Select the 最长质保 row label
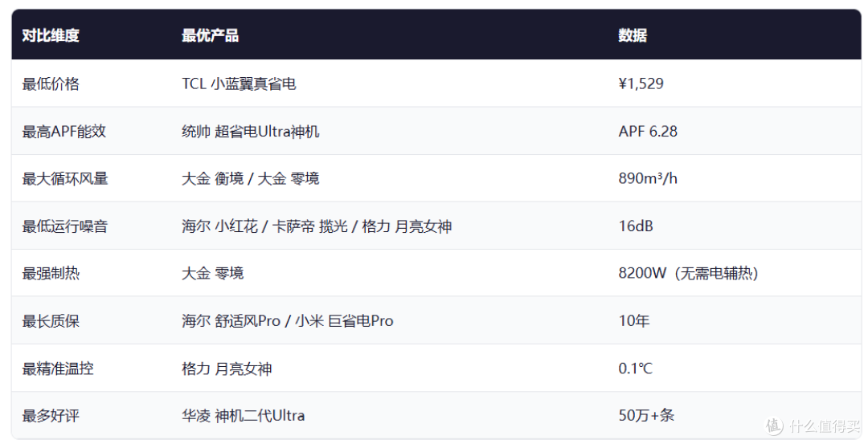The image size is (868, 444). pyautogui.click(x=51, y=320)
